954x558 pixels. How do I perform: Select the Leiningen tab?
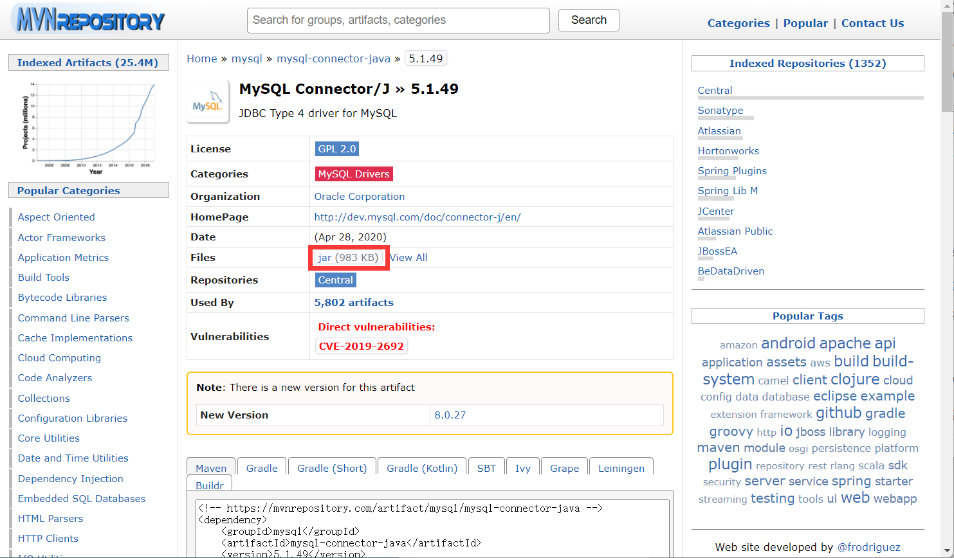[621, 468]
